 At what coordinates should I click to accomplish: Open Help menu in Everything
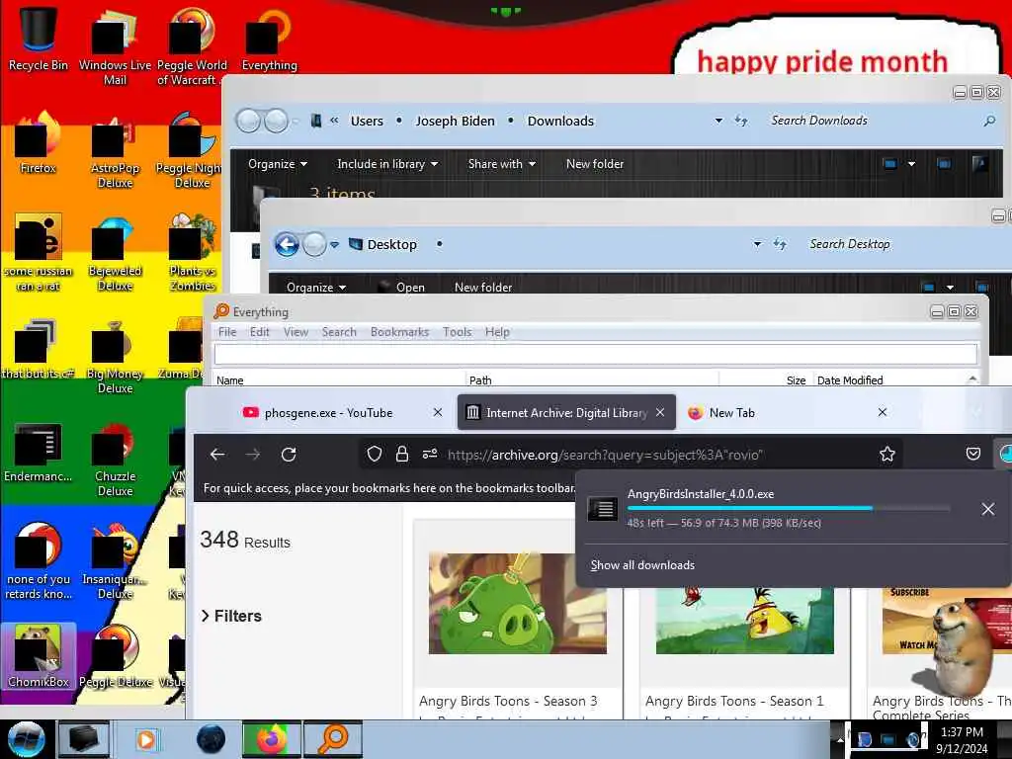click(497, 332)
